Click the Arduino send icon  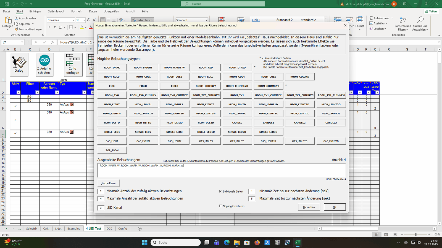(x=44, y=60)
